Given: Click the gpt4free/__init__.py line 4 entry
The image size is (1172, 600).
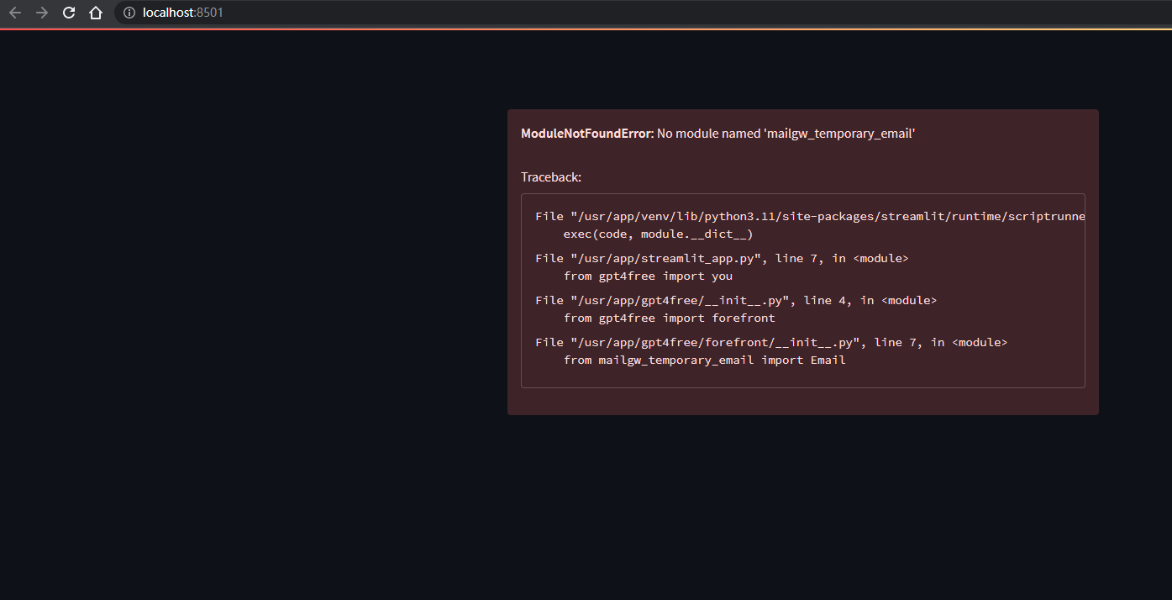Looking at the screenshot, I should click(736, 300).
